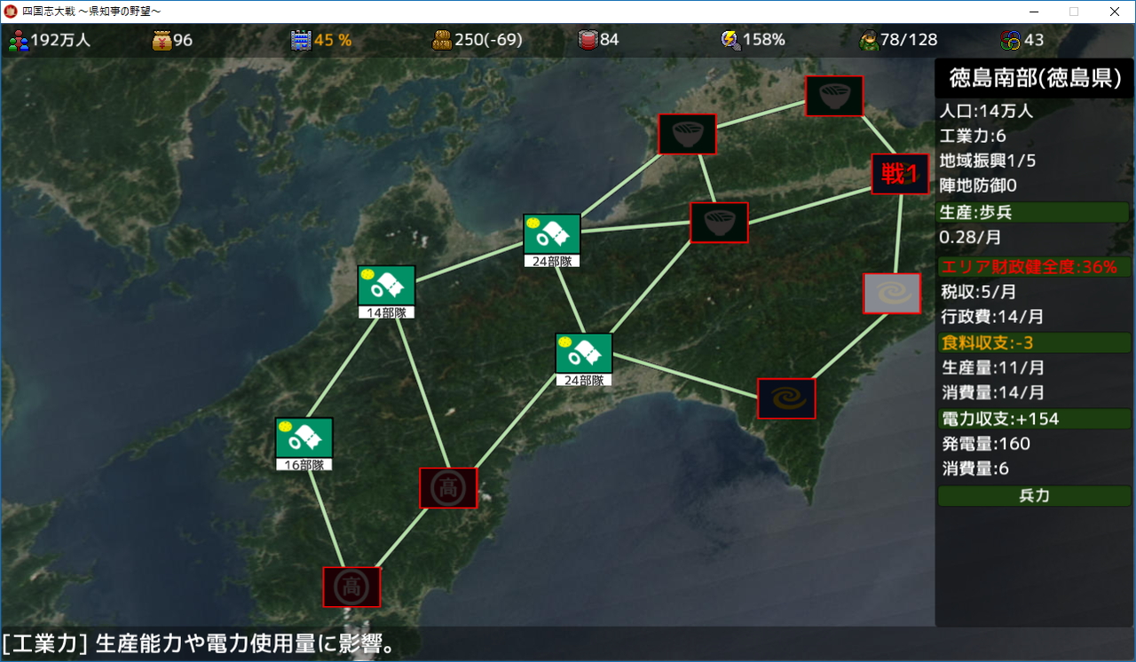Image resolution: width=1136 pixels, height=662 pixels.
Task: Click the 徳島南部(徳島県) panel title
Action: pyautogui.click(x=1032, y=78)
